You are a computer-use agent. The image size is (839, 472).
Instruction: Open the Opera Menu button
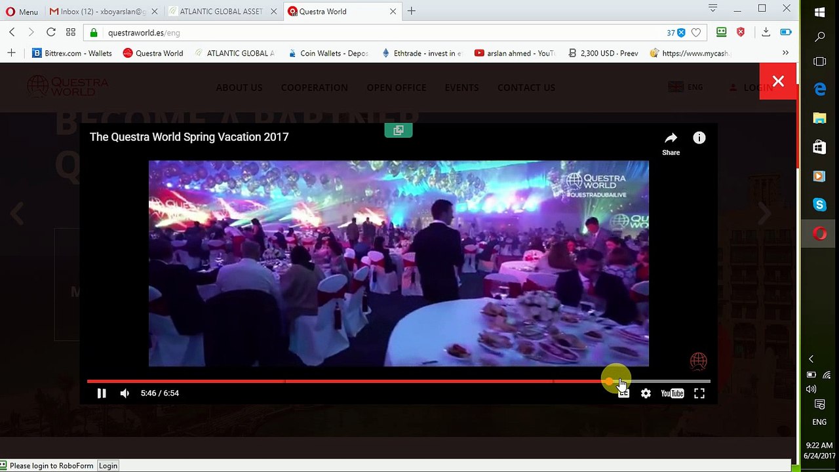tap(22, 11)
